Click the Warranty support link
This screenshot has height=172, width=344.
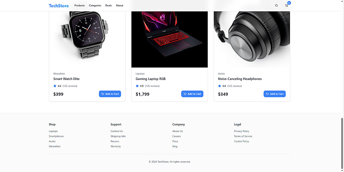click(116, 146)
